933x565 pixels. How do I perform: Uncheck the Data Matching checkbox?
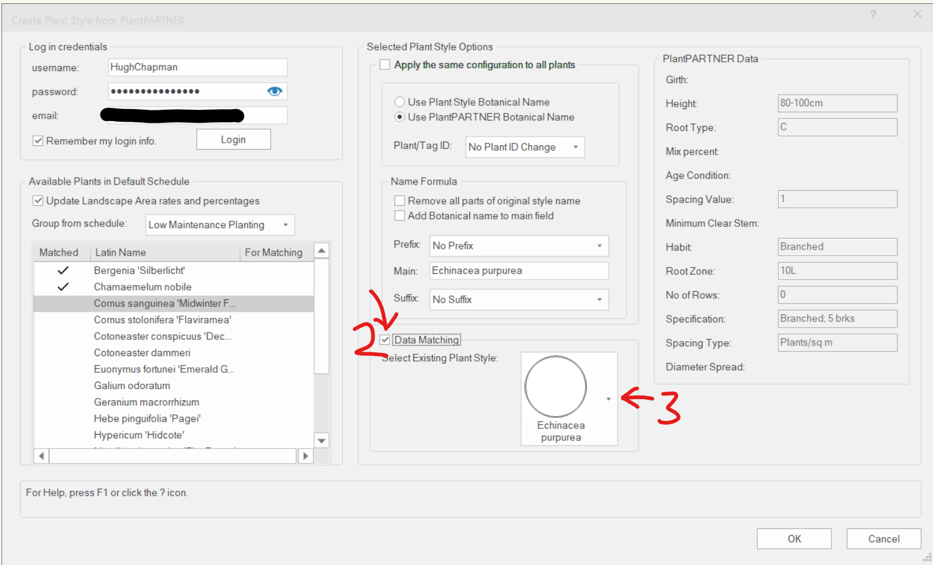[385, 340]
